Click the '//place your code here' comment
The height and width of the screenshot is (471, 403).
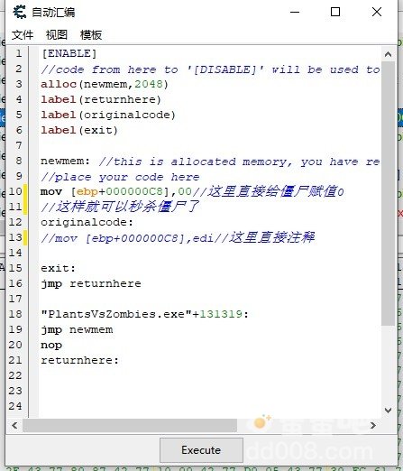pos(120,177)
